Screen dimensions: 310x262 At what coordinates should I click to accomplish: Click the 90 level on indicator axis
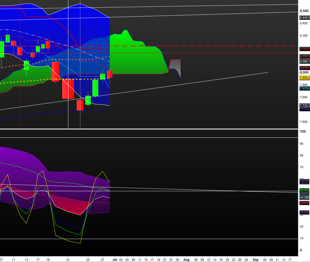tap(302, 144)
